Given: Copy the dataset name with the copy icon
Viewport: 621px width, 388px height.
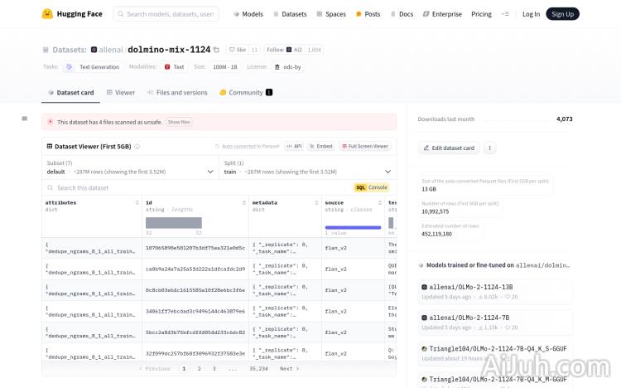Looking at the screenshot, I should tap(217, 50).
